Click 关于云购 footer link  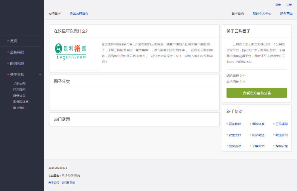click(53, 182)
